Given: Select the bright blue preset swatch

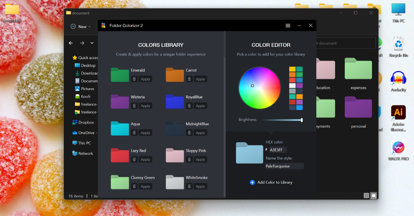Looking at the screenshot, I should coord(299,107).
